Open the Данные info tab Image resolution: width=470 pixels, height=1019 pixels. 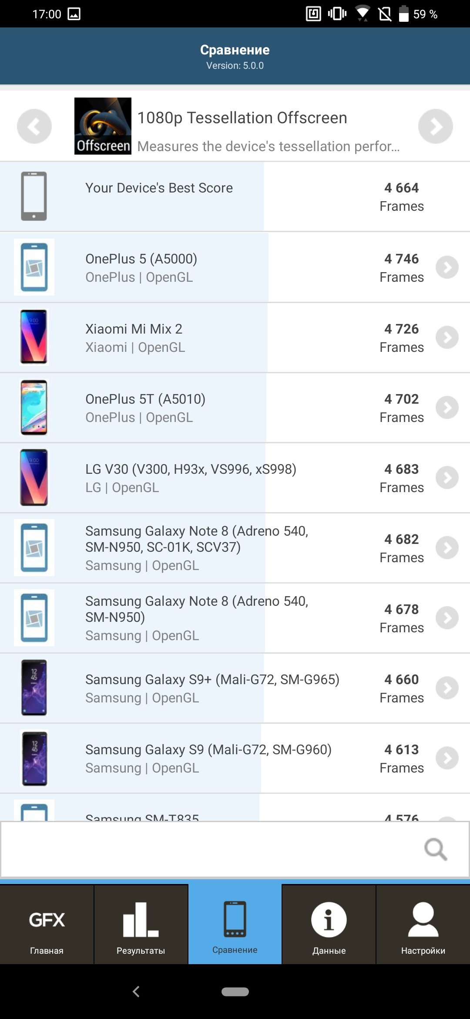point(329,925)
